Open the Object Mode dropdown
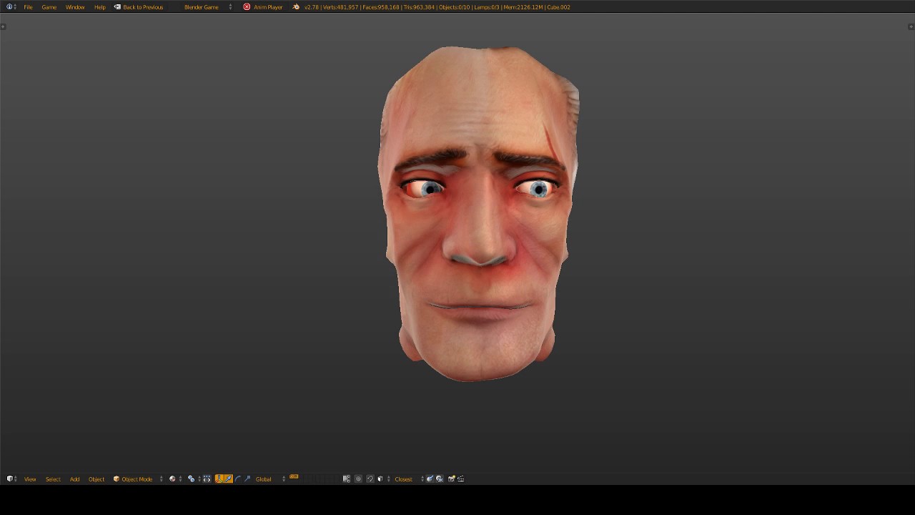The width and height of the screenshot is (915, 515). (x=137, y=479)
